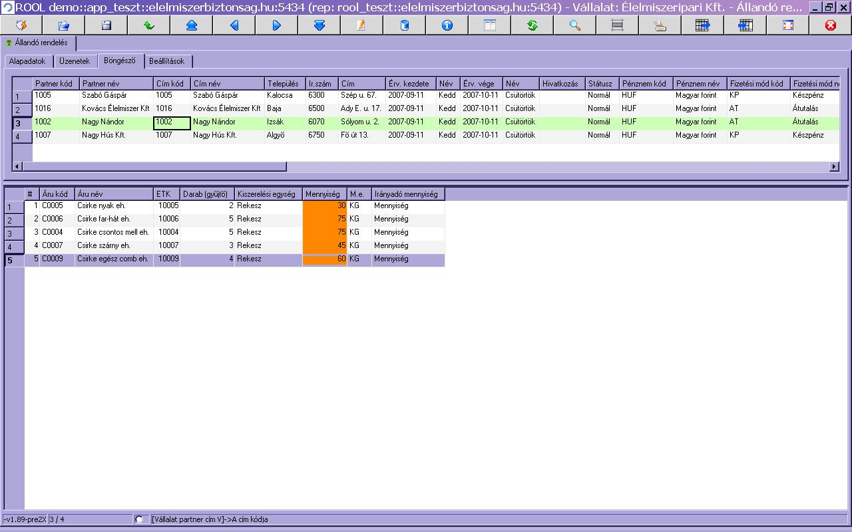Open the folder icon in the toolbar
The width and height of the screenshot is (852, 532).
click(63, 25)
